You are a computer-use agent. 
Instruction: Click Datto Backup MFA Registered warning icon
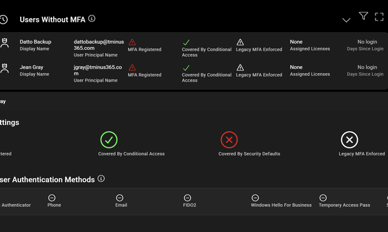point(132,42)
